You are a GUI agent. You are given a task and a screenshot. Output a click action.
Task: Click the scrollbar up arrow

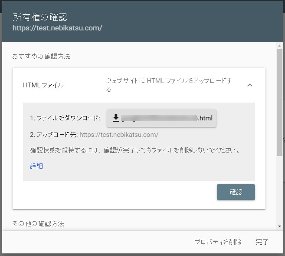point(280,46)
